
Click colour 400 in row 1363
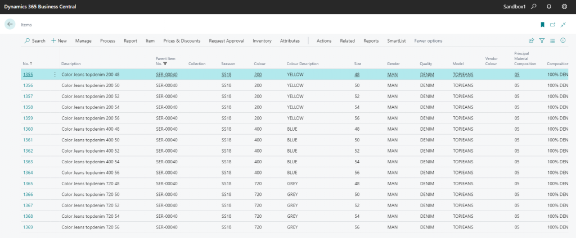(x=258, y=162)
